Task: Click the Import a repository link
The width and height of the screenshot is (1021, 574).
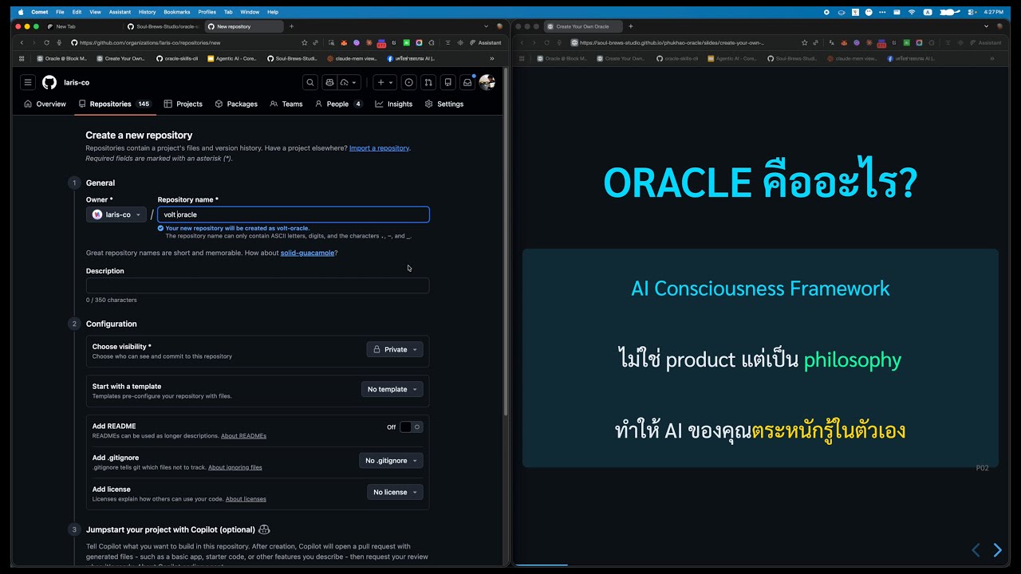Action: click(x=379, y=148)
